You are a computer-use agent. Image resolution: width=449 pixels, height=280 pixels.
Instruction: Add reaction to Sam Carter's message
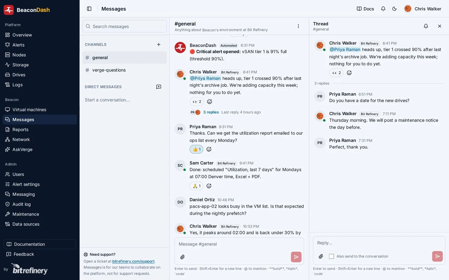click(209, 186)
